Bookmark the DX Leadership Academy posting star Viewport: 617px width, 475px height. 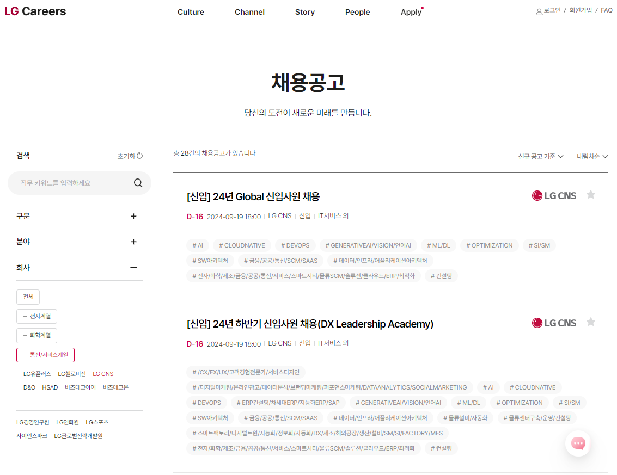(x=591, y=322)
